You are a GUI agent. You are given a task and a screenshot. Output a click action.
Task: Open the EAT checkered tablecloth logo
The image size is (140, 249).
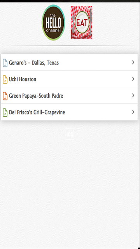81,23
